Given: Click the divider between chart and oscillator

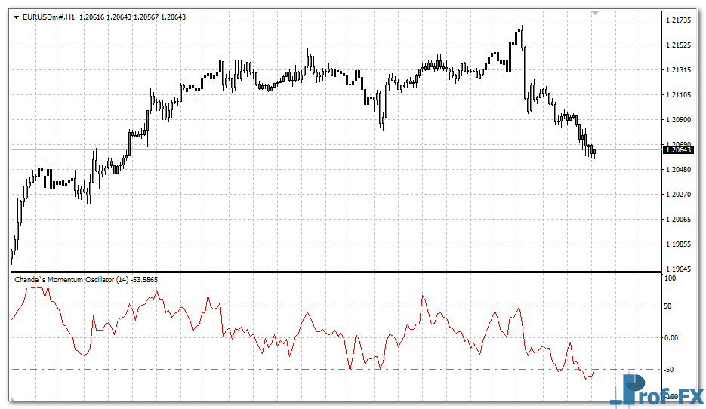Looking at the screenshot, I should pos(332,272).
